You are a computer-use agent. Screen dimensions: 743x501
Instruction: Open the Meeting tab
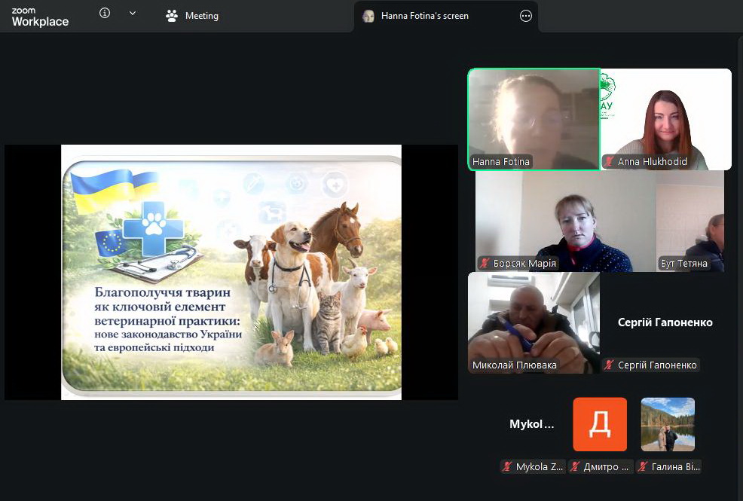193,16
